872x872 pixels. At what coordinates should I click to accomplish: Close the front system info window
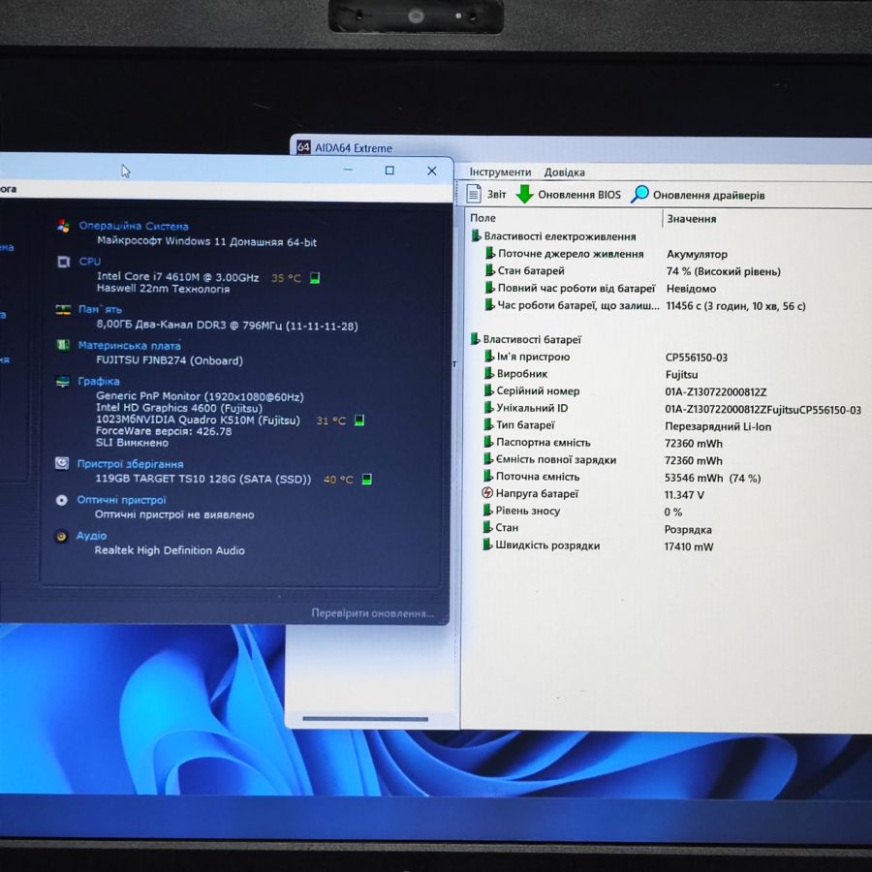coord(431,171)
